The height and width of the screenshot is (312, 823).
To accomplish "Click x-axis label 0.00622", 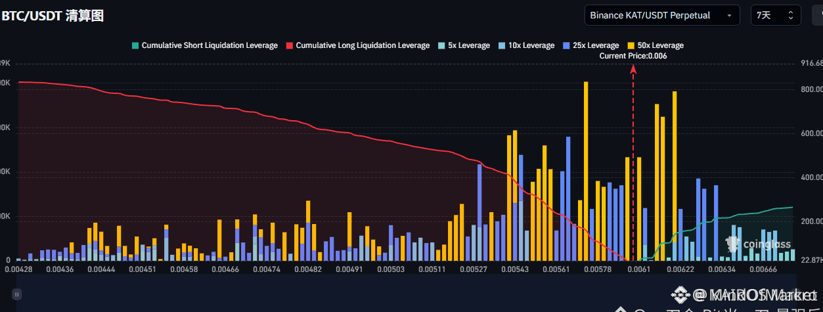I will coord(680,269).
